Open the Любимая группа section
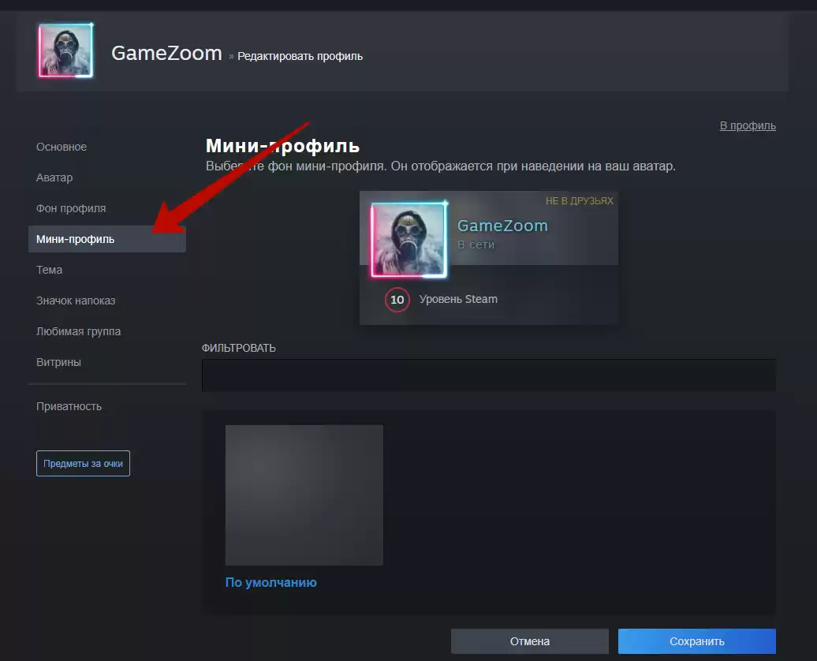Image resolution: width=817 pixels, height=661 pixels. (78, 331)
